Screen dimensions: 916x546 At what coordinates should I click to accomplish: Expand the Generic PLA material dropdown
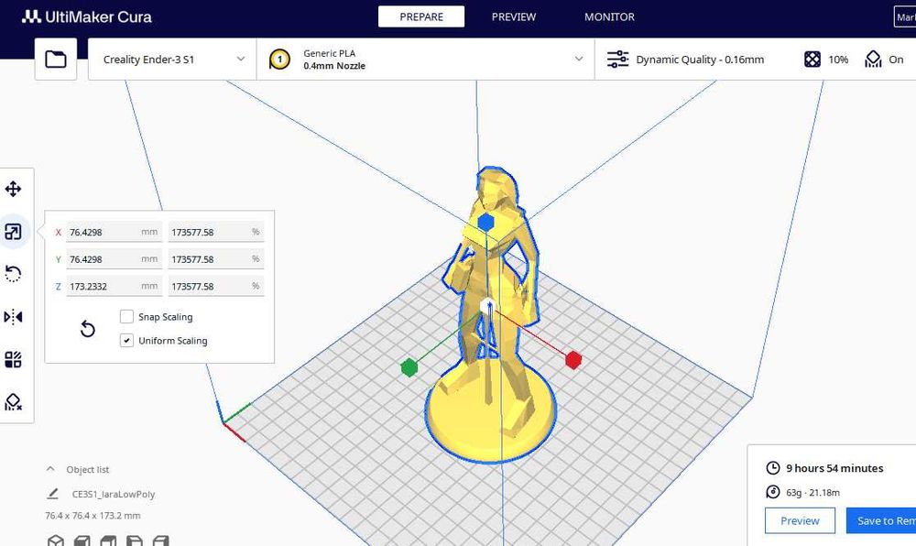point(425,59)
